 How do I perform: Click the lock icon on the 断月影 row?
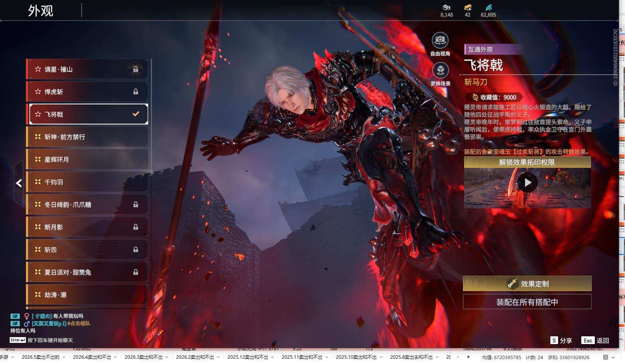(136, 227)
